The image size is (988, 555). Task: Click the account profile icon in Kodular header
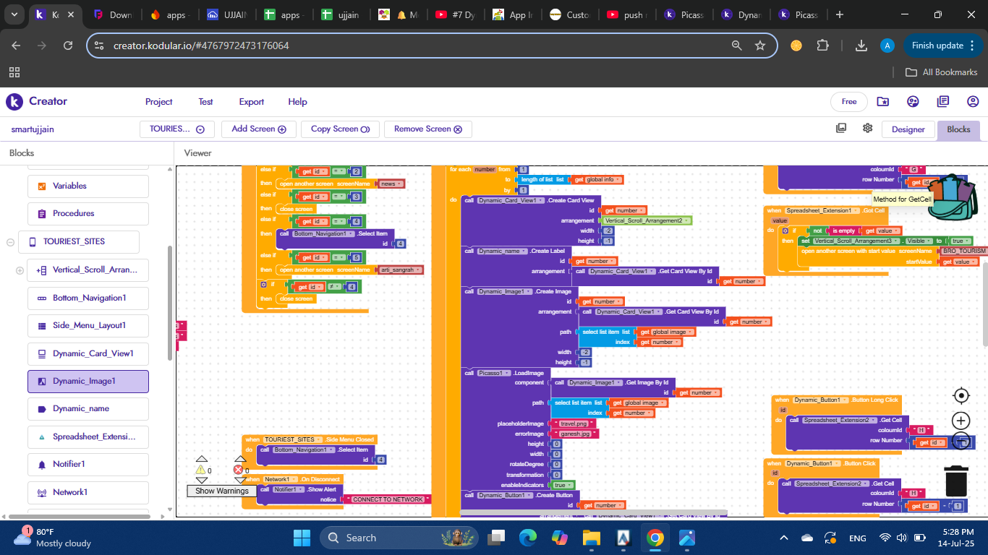pos(973,102)
